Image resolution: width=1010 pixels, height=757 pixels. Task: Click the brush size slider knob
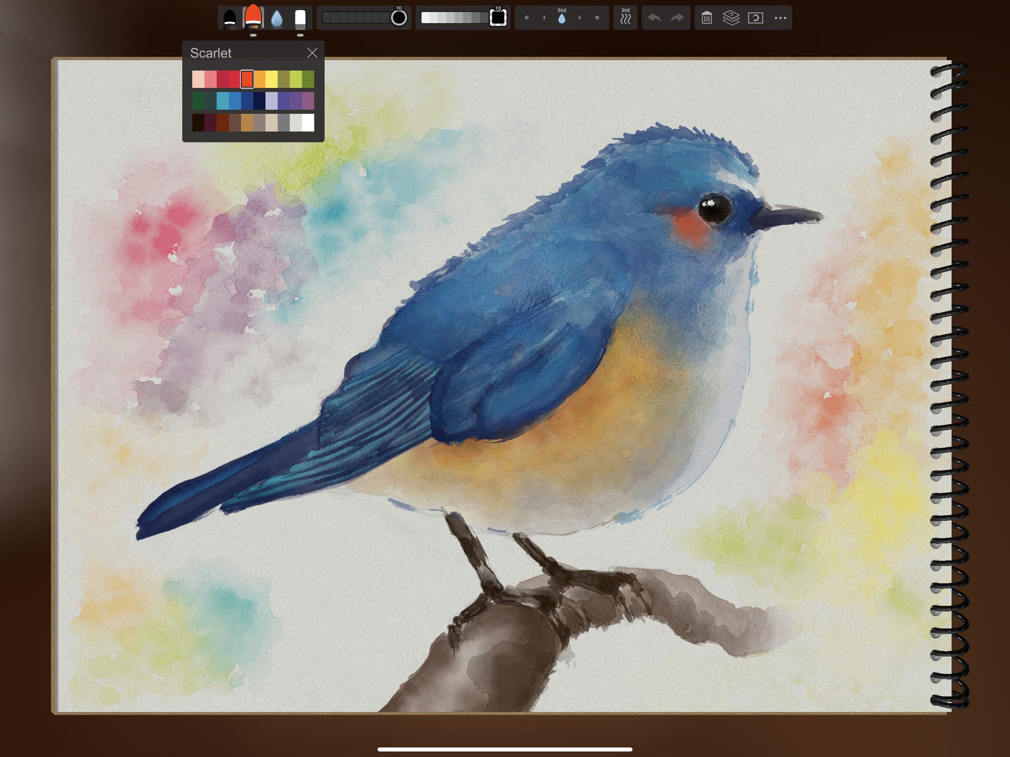(x=398, y=18)
